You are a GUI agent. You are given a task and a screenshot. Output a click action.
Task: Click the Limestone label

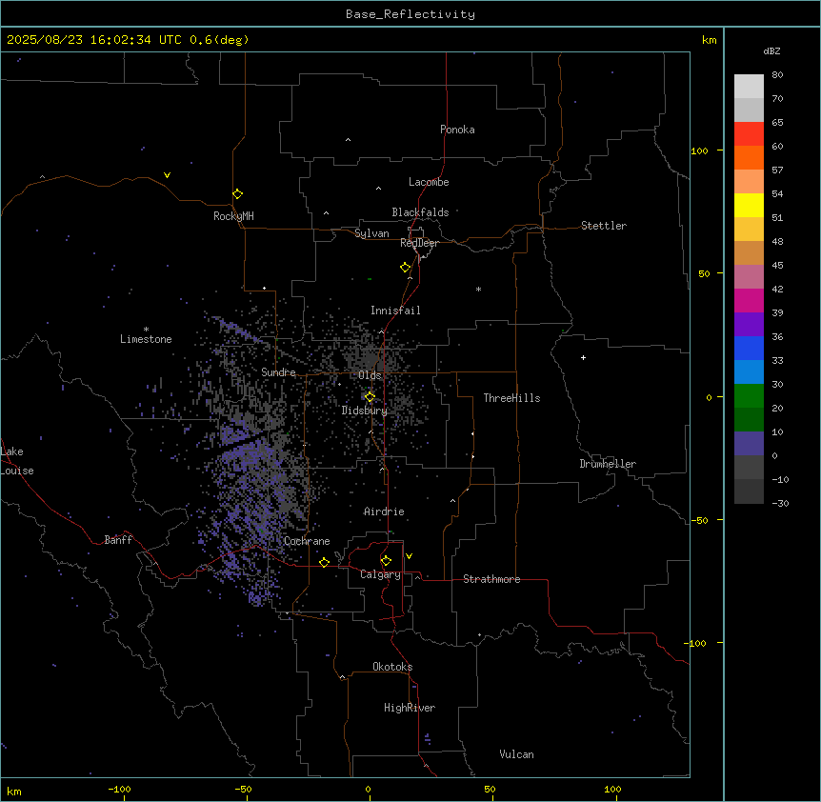pyautogui.click(x=146, y=339)
